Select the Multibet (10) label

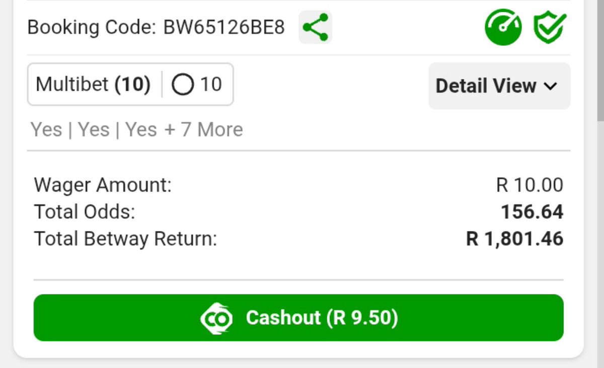pyautogui.click(x=93, y=85)
